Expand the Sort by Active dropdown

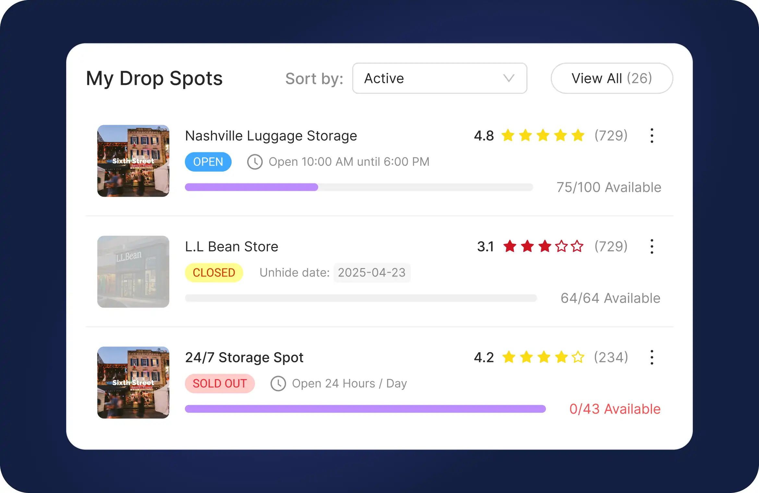440,78
